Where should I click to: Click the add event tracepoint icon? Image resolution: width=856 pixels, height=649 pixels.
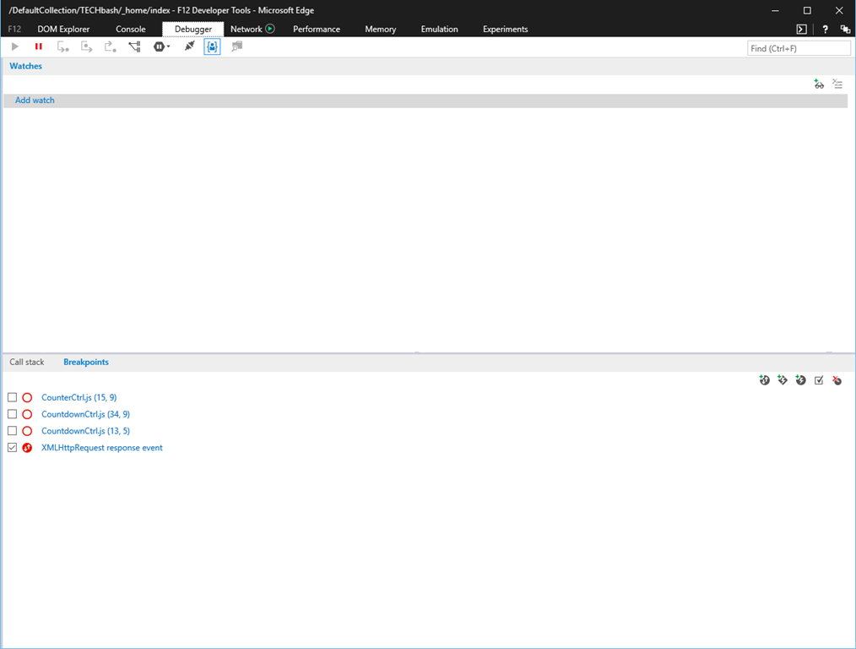click(x=783, y=380)
